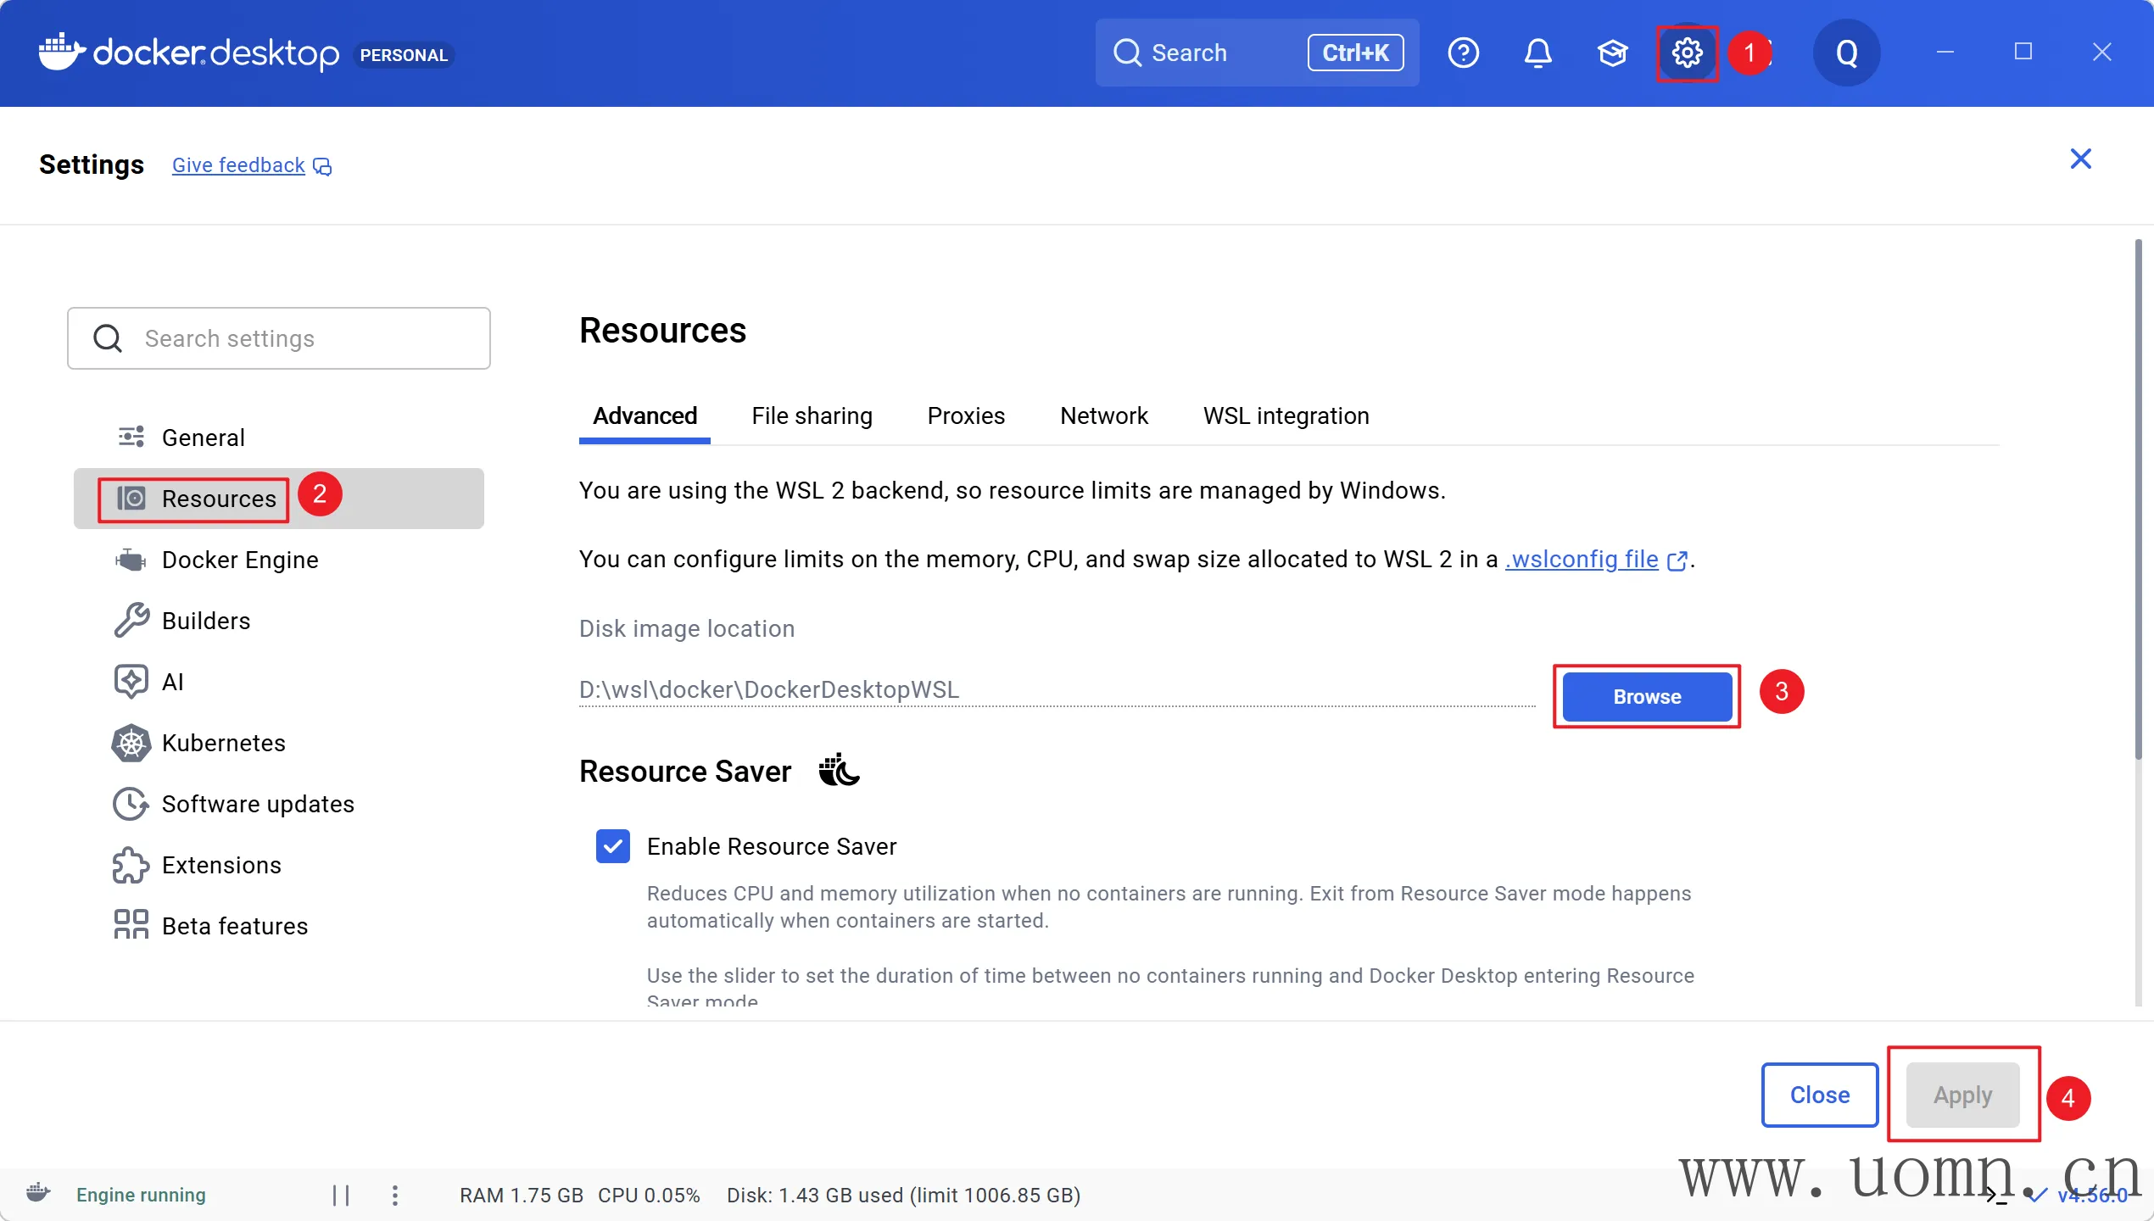Select the Network tab

point(1103,415)
